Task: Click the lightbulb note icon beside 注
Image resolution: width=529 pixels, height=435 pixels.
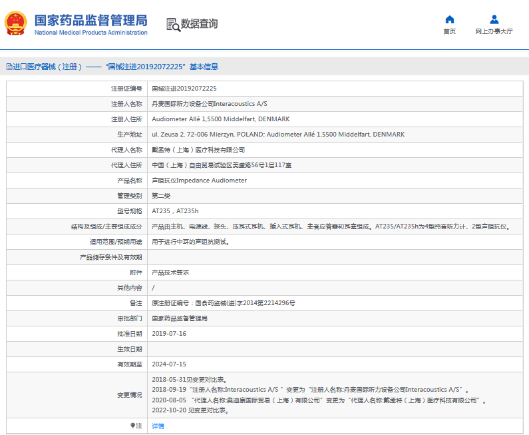Action: (x=132, y=426)
